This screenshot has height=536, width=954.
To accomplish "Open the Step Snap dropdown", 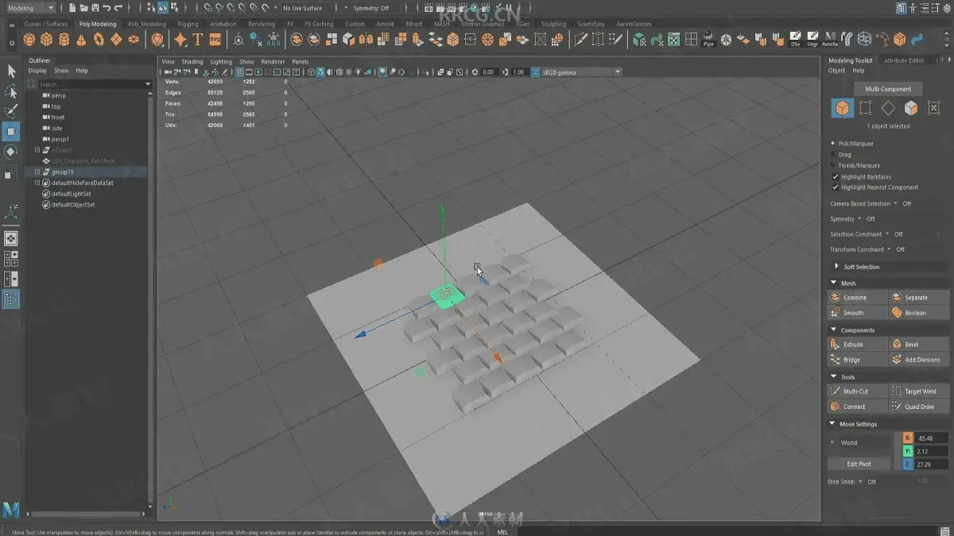I will (x=860, y=481).
